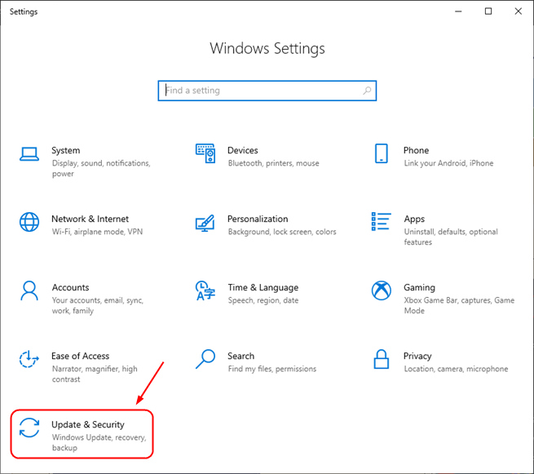The image size is (534, 474).
Task: Click "Link your Android, iPhone" description
Action: click(448, 163)
